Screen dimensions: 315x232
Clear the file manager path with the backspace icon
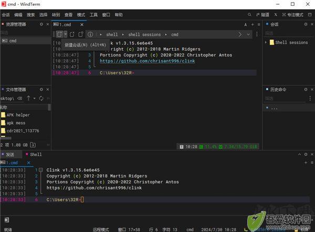point(20,98)
